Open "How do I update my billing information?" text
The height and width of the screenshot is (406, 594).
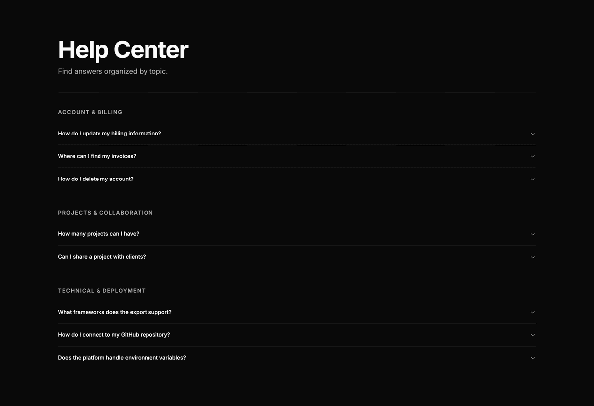click(x=109, y=134)
